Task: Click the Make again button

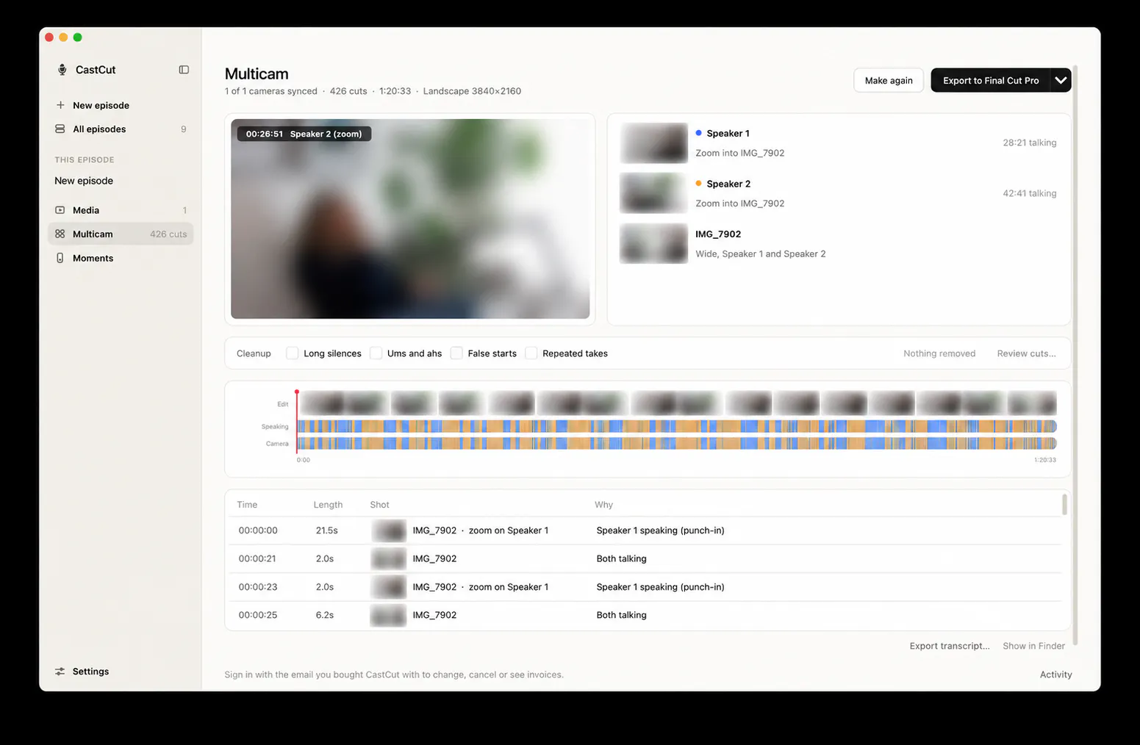Action: tap(889, 80)
